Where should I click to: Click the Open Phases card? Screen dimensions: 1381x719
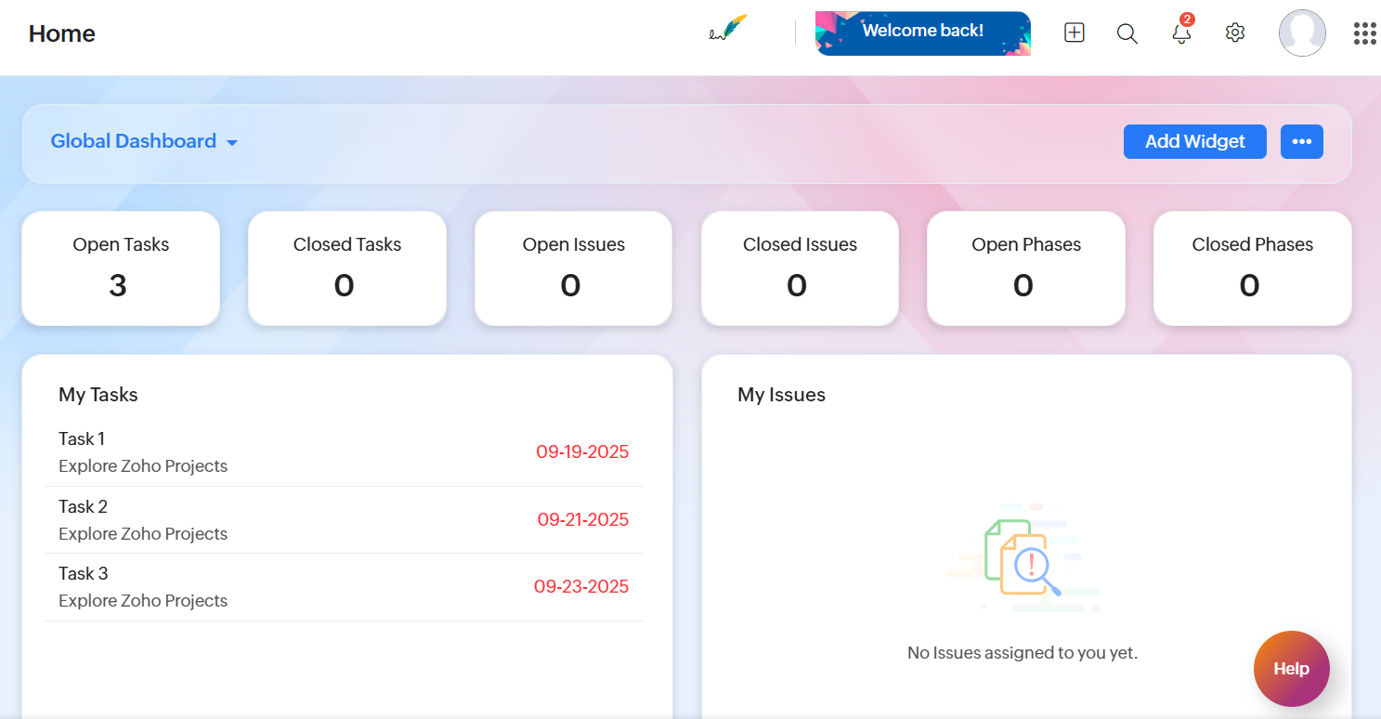[x=1025, y=268]
